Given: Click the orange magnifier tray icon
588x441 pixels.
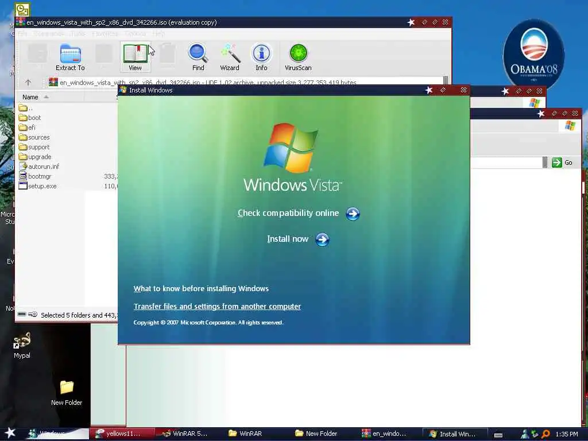Looking at the screenshot, I should (x=546, y=434).
